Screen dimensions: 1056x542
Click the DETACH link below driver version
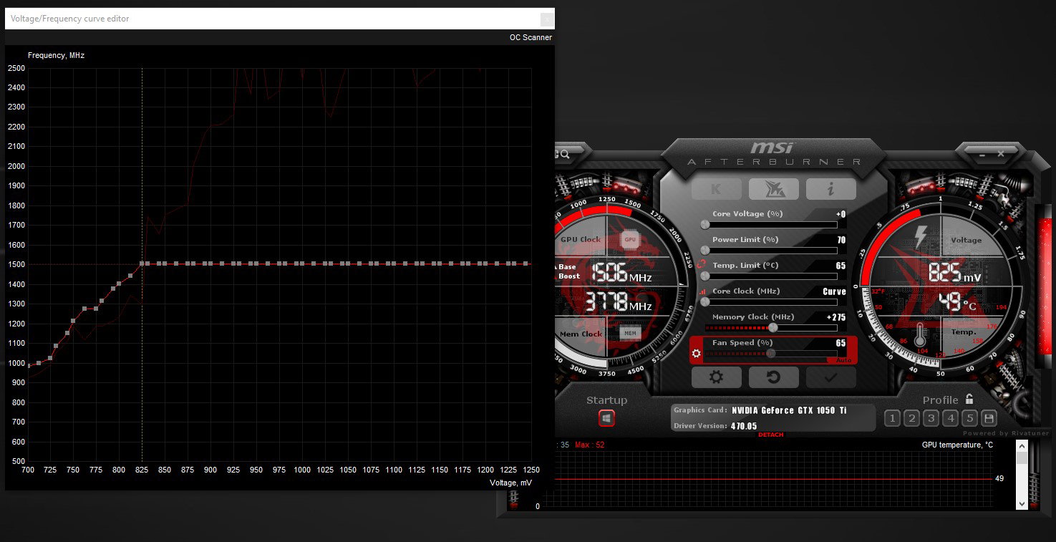771,435
